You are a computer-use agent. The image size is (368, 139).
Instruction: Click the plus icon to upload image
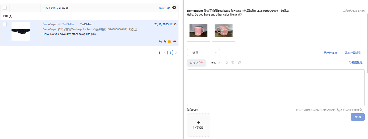199,122
